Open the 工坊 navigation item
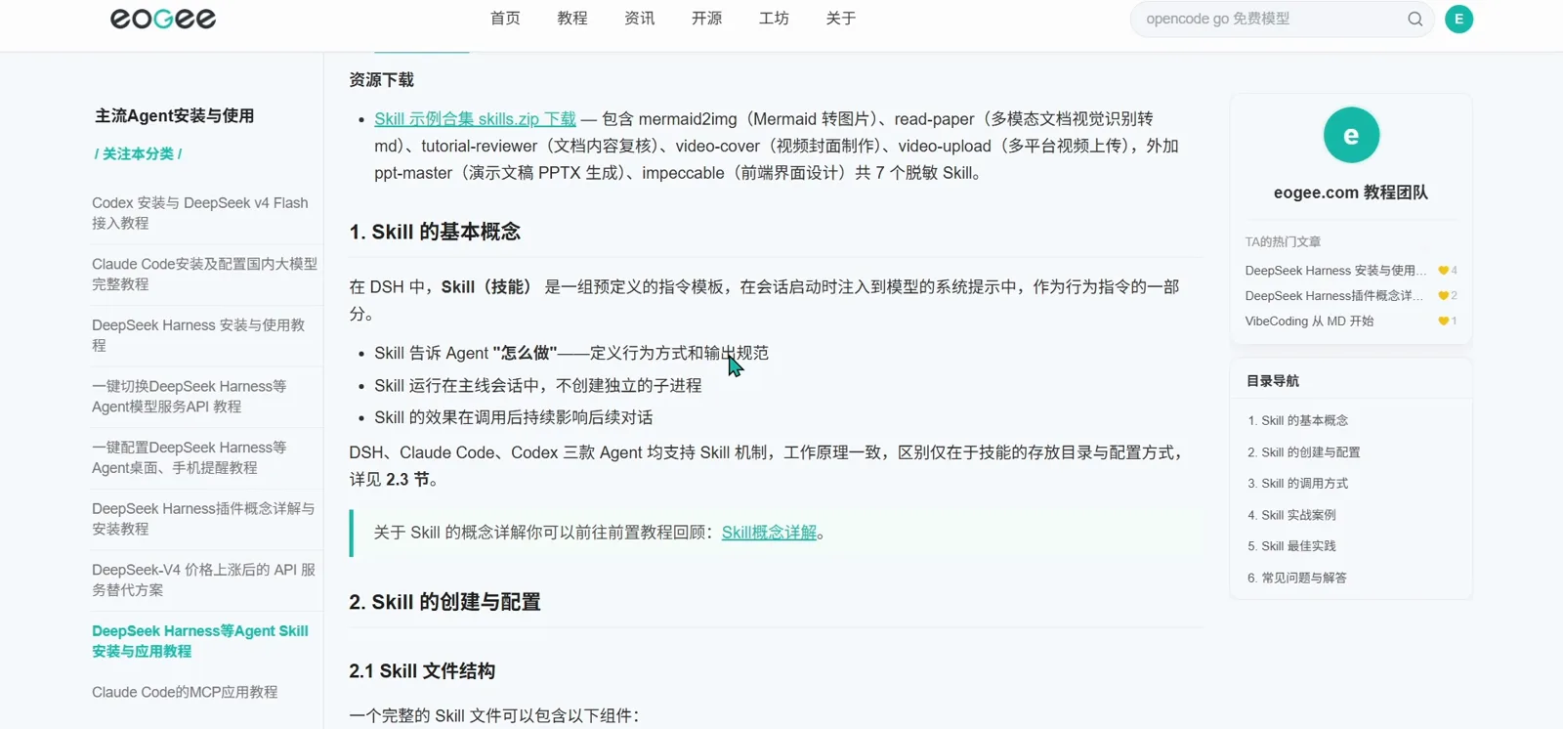The image size is (1563, 729). tap(774, 19)
